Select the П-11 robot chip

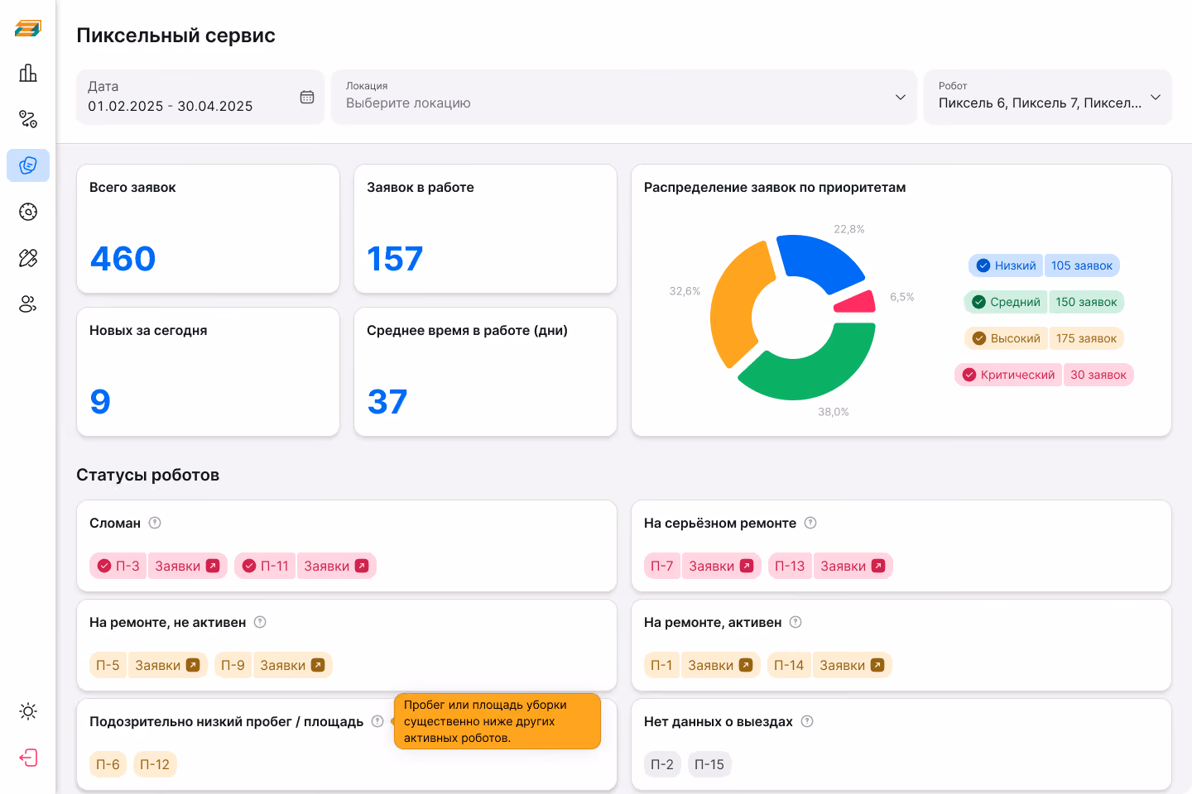(265, 566)
